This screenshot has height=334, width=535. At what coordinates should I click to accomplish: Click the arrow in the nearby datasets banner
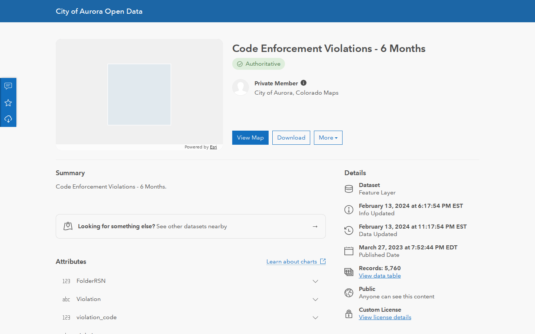[x=315, y=226]
